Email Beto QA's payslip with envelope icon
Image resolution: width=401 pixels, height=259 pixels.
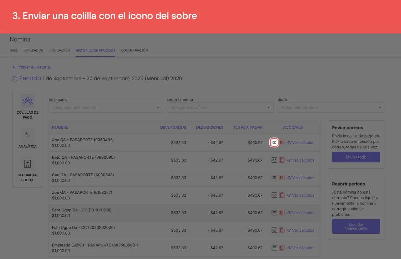tap(274, 160)
